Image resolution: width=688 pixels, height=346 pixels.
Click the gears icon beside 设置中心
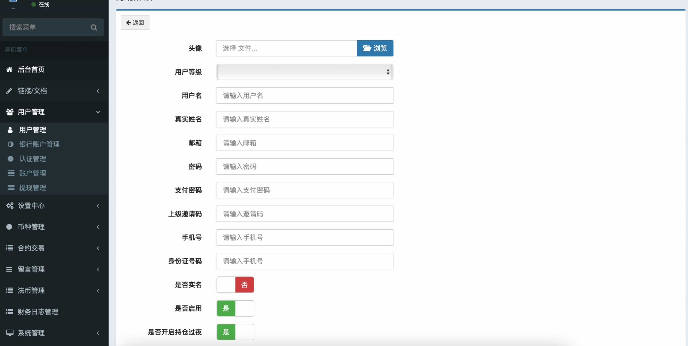(10, 206)
